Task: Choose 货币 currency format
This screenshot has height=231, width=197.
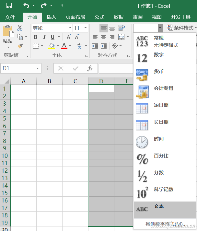Action: click(165, 75)
